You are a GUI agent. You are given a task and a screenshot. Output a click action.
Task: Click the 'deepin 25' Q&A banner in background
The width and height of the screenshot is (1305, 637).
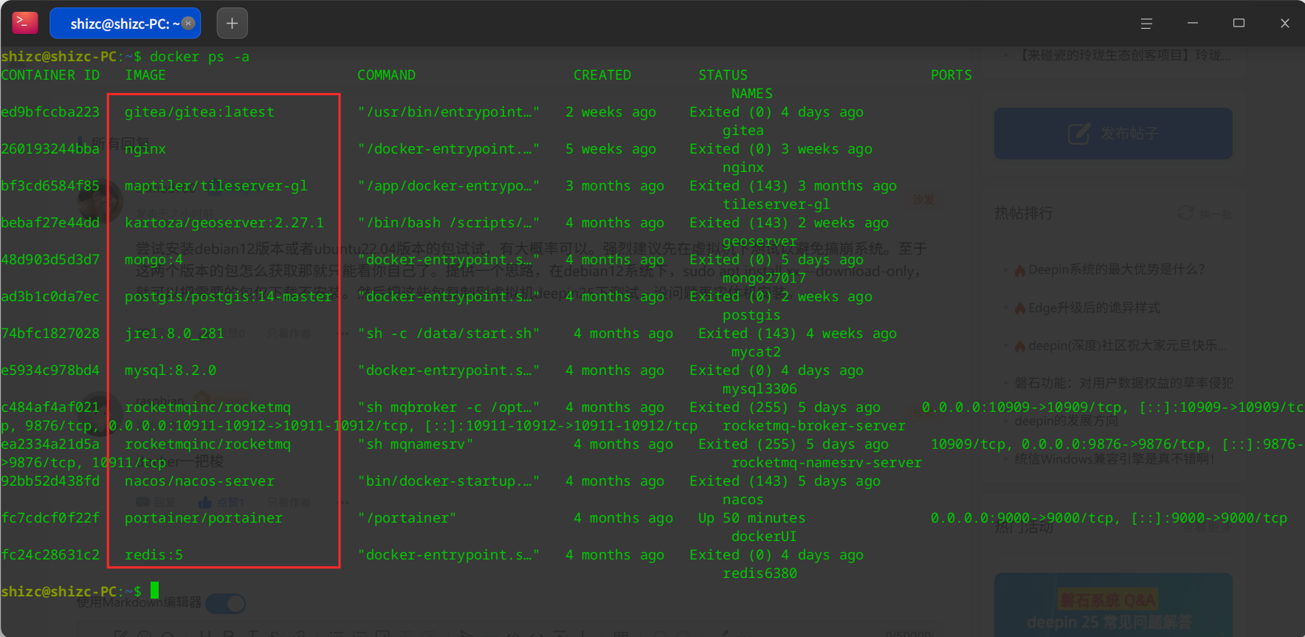pyautogui.click(x=1113, y=604)
